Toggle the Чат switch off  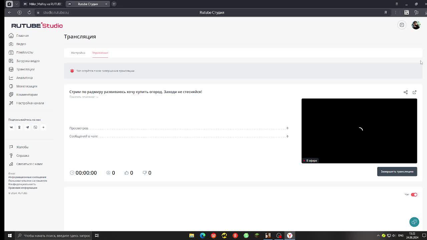pos(414,195)
